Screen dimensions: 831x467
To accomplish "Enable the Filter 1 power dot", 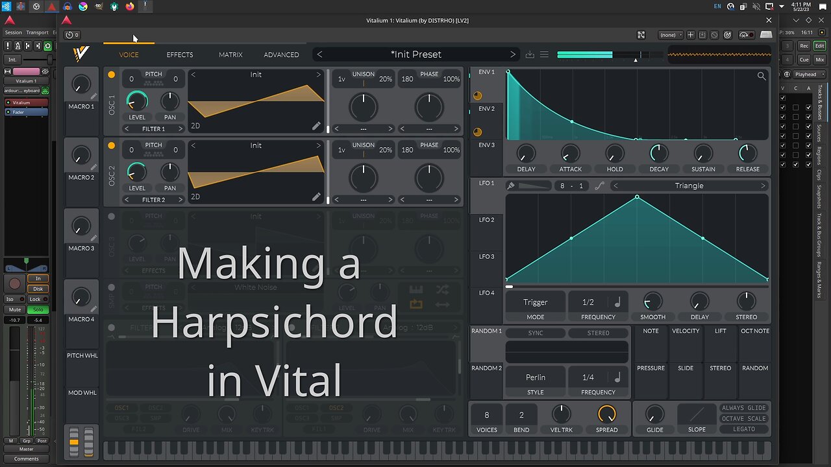I will (112, 328).
